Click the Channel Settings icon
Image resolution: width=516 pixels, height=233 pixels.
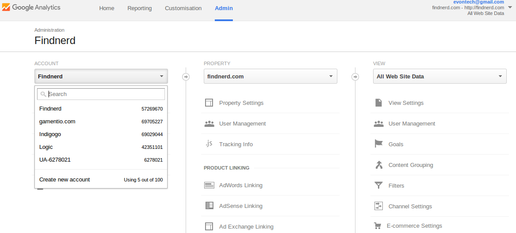tap(378, 206)
